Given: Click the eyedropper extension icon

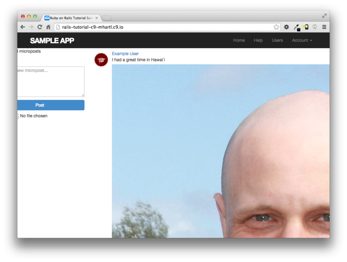Looking at the screenshot, I should tap(296, 27).
